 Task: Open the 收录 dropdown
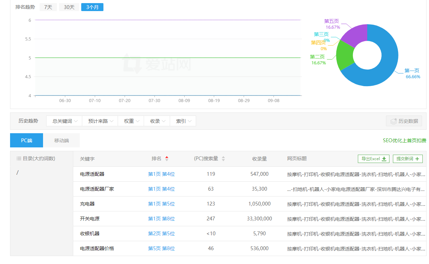157,121
